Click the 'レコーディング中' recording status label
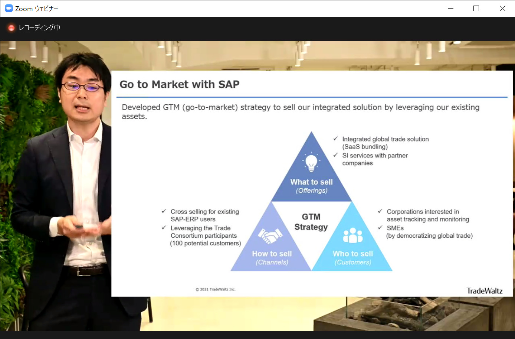This screenshot has height=339, width=515. click(40, 27)
